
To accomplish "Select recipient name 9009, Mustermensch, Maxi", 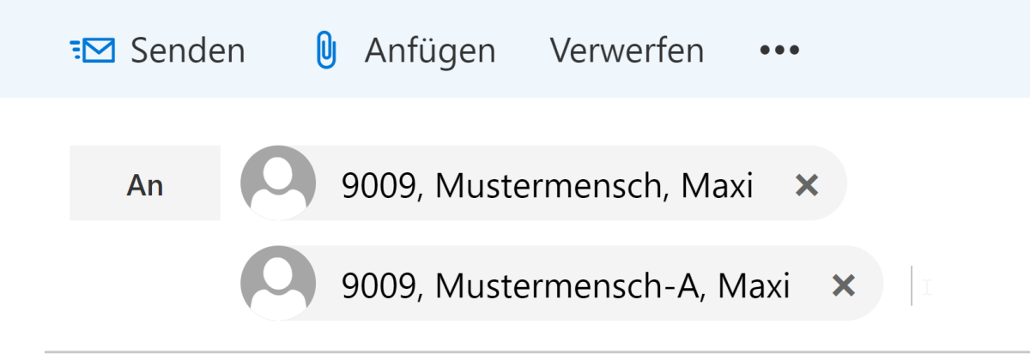I will click(548, 185).
